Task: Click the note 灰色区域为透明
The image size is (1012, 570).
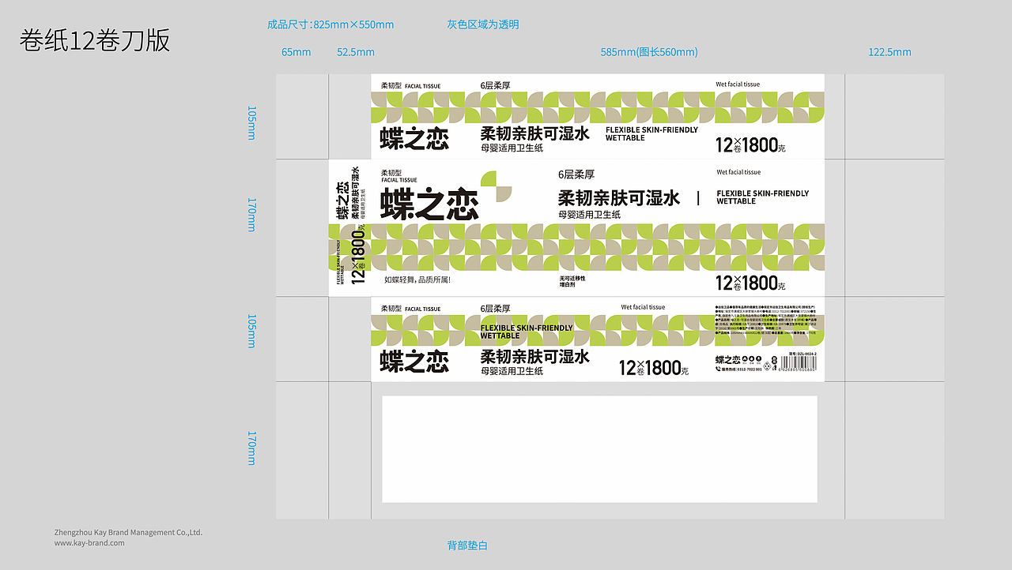Action: [483, 24]
